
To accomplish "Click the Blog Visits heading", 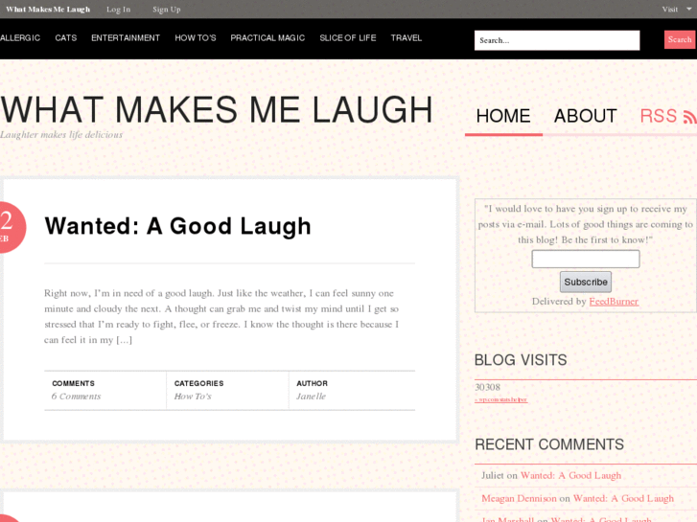I will [521, 360].
